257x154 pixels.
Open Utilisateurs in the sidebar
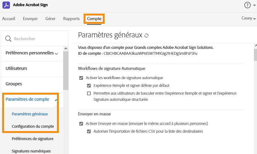click(16, 68)
